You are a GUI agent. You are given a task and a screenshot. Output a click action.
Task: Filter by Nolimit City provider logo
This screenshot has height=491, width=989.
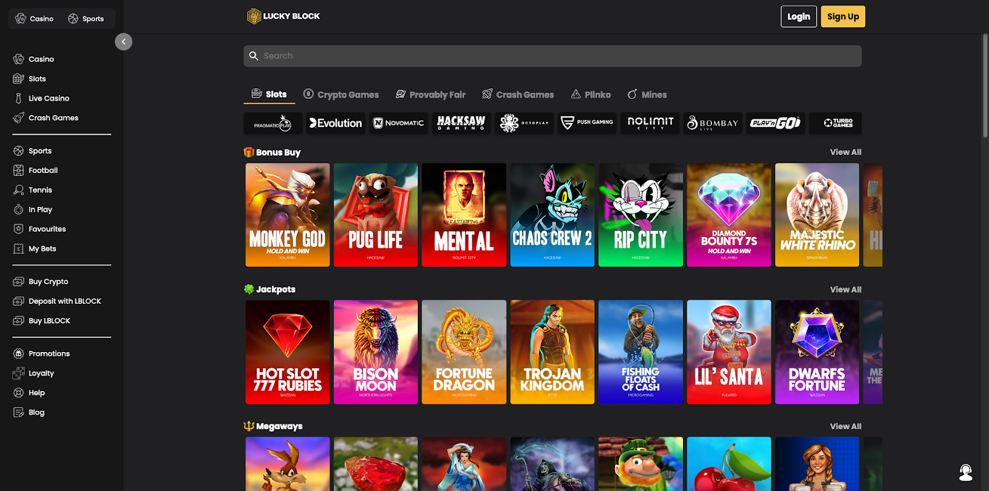(650, 123)
